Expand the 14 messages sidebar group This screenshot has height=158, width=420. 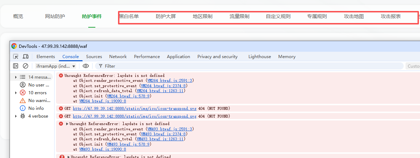pyautogui.click(x=16, y=77)
